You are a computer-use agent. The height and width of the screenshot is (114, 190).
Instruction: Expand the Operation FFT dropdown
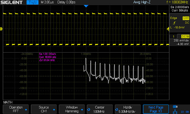pyautogui.click(x=16, y=109)
